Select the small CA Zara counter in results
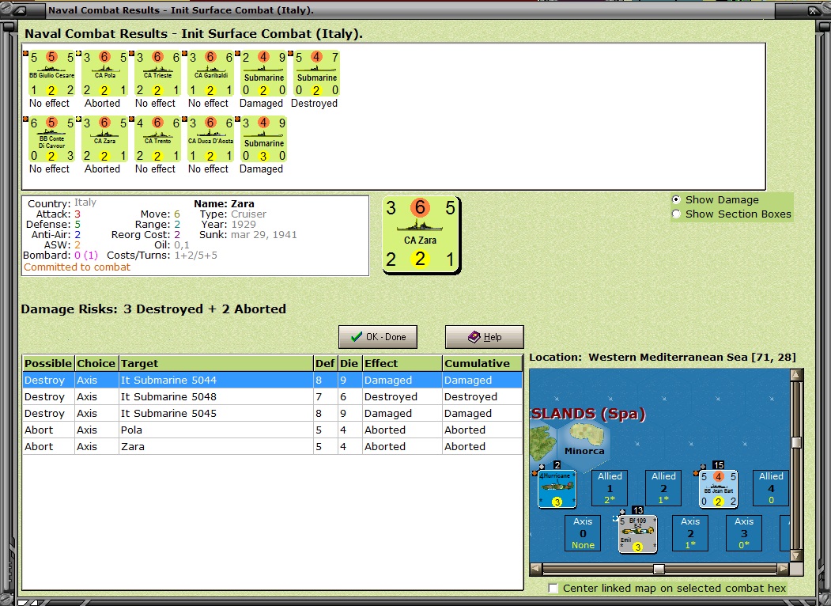This screenshot has width=831, height=606. pyautogui.click(x=104, y=139)
